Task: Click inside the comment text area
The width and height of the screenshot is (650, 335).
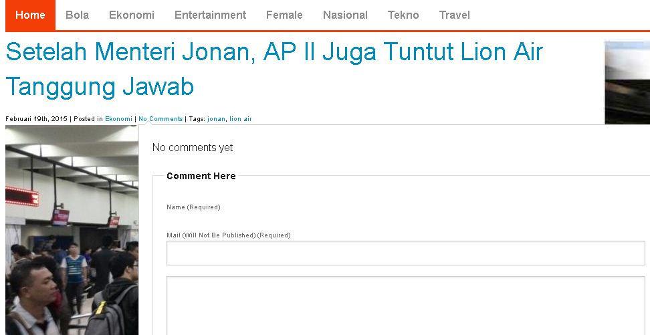Action: (405, 306)
